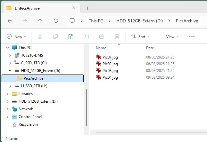Click the Copy icon in toolbar
The width and height of the screenshot is (207, 142).
point(55,36)
